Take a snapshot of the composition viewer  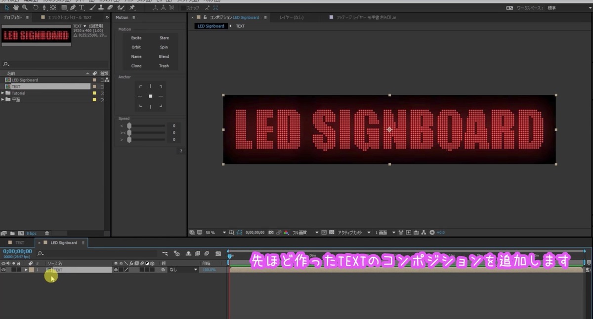tap(271, 232)
